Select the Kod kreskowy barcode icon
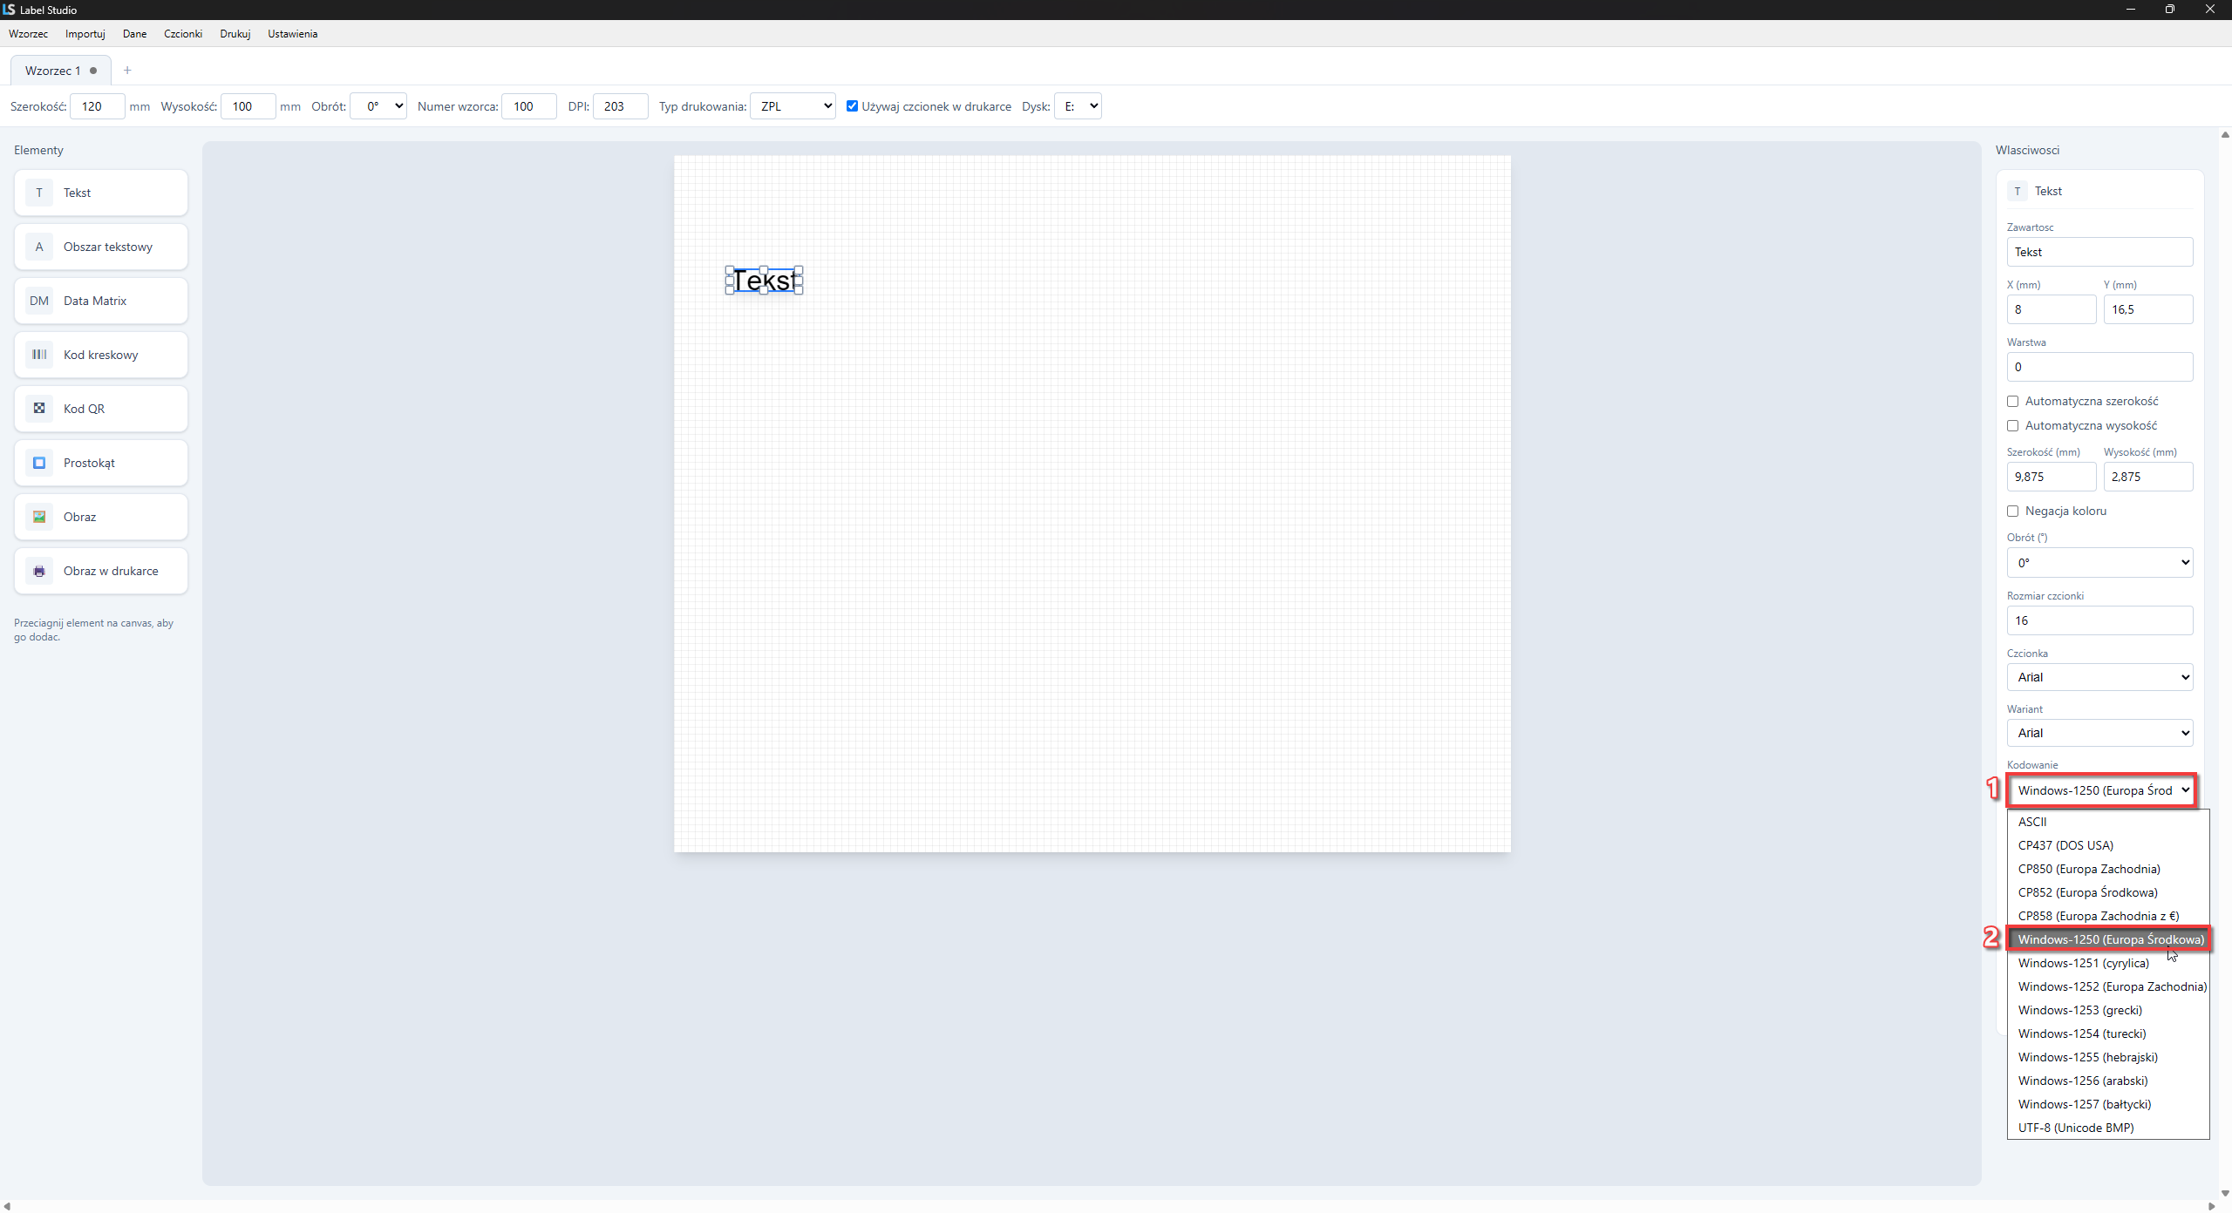Screen dimensions: 2232x1213 pyautogui.click(x=39, y=355)
